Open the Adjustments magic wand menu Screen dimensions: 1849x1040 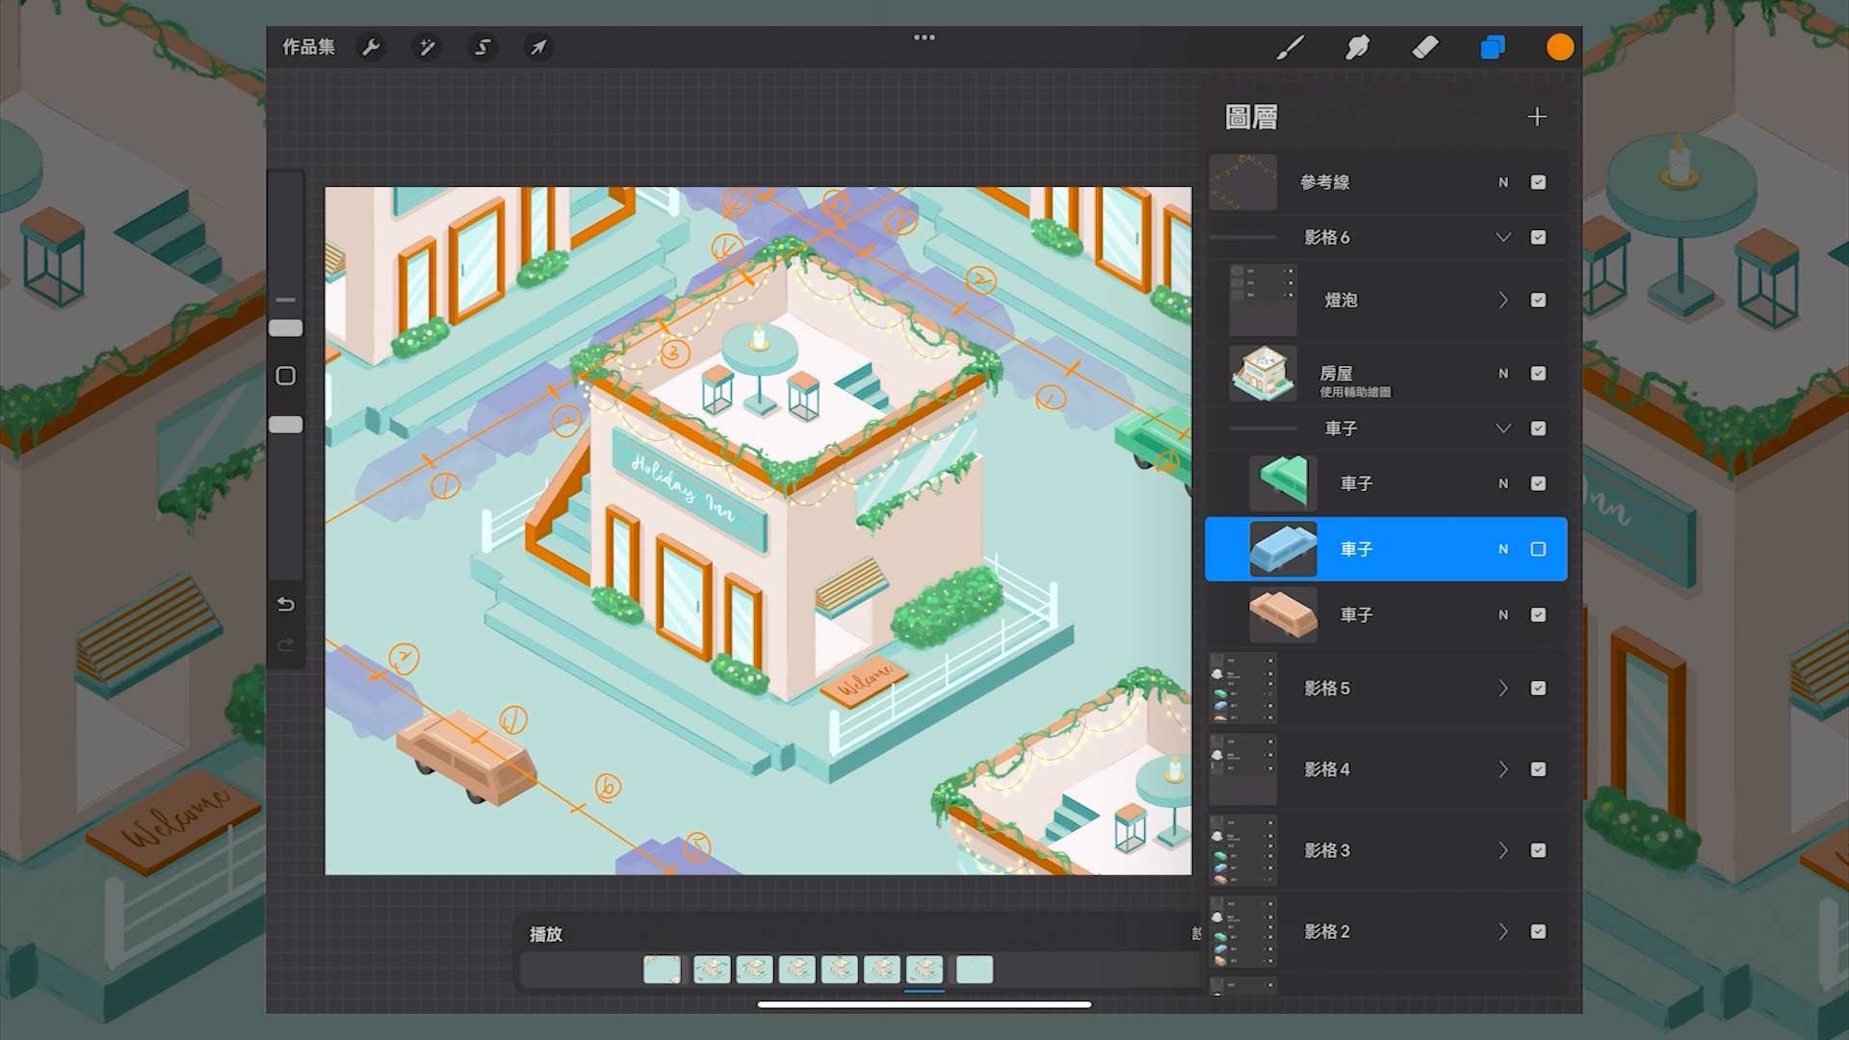(x=427, y=47)
